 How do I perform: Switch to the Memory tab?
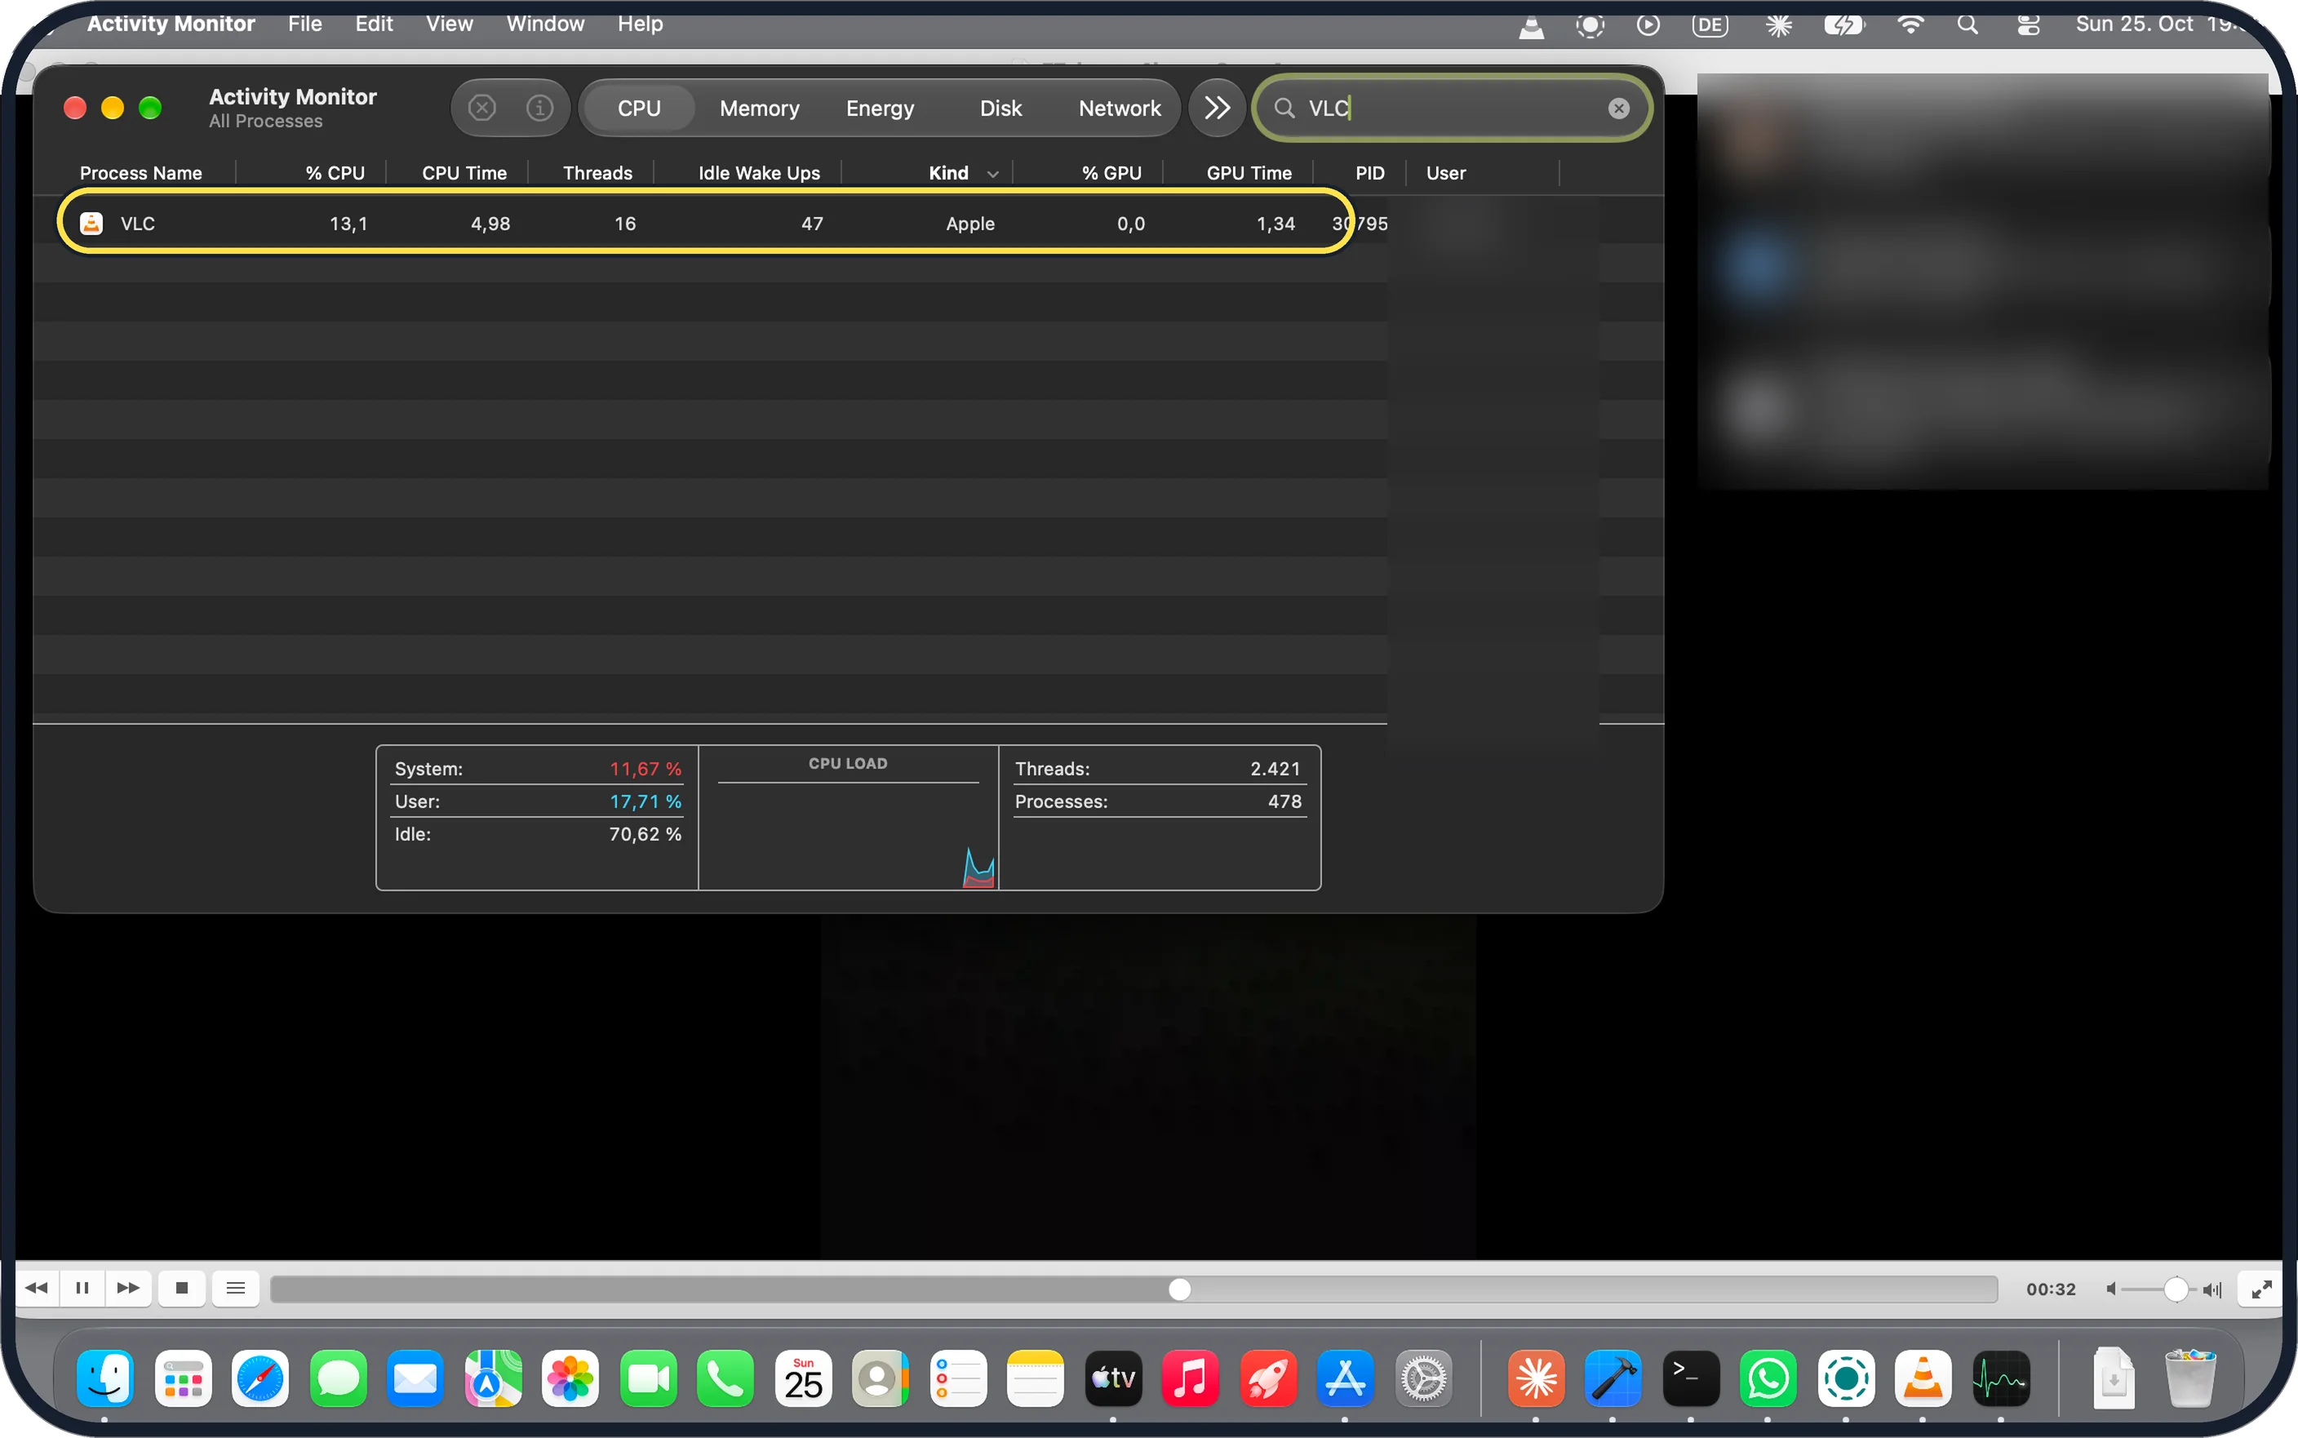tap(759, 109)
